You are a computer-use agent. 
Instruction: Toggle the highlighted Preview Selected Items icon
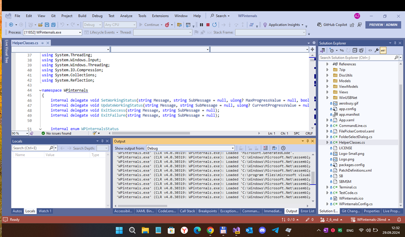pos(383,51)
